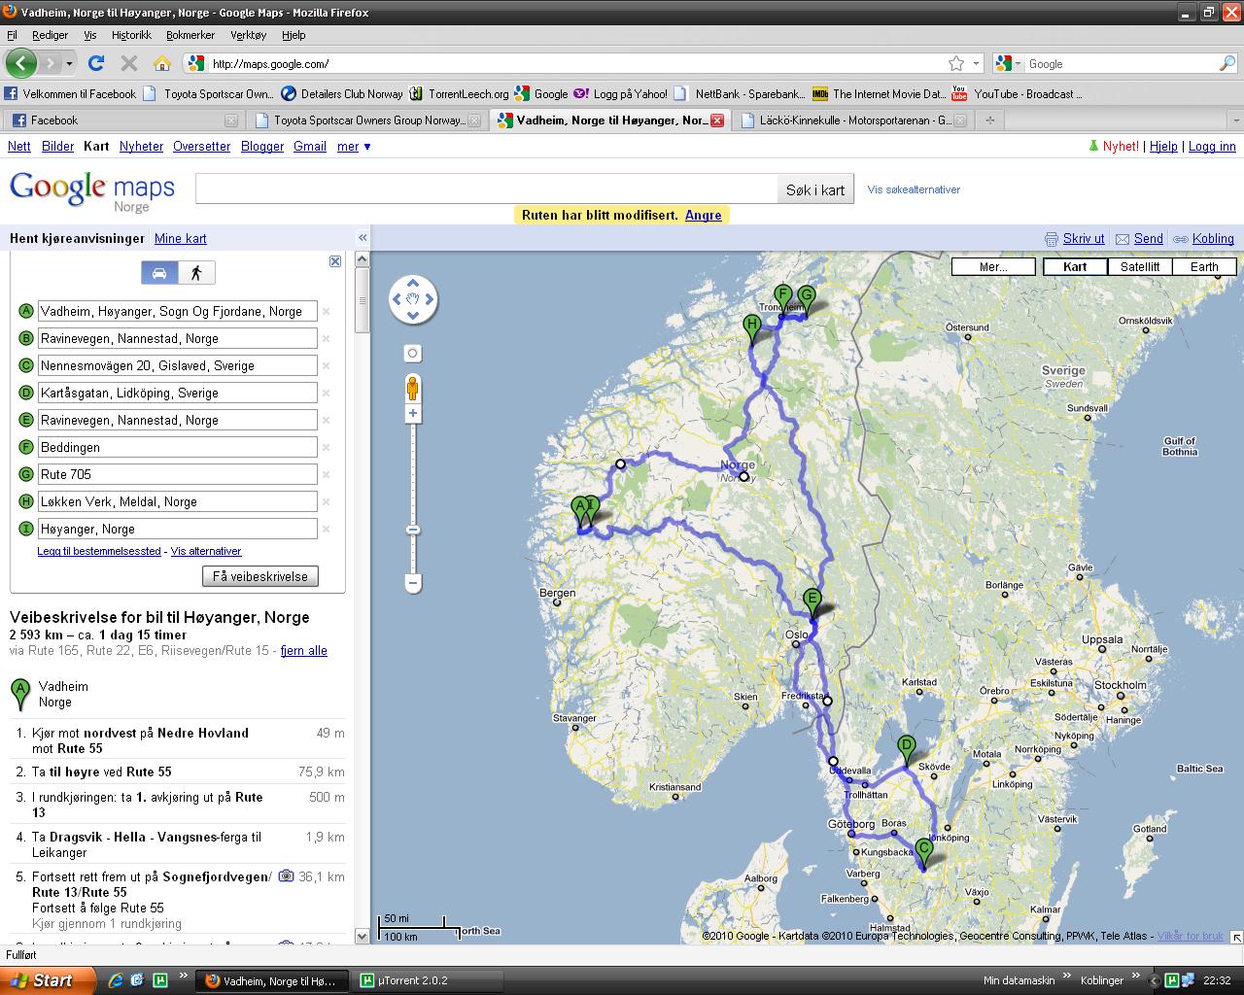The image size is (1244, 995).
Task: Click the map zoom slider handle
Action: pos(413,530)
